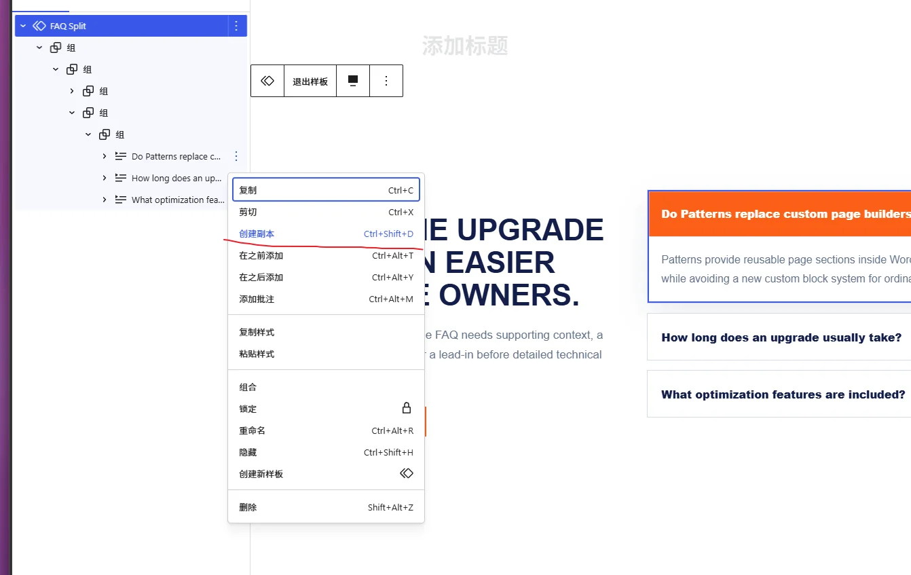Select What optimization fea... list row
911x575 pixels.
(131, 200)
